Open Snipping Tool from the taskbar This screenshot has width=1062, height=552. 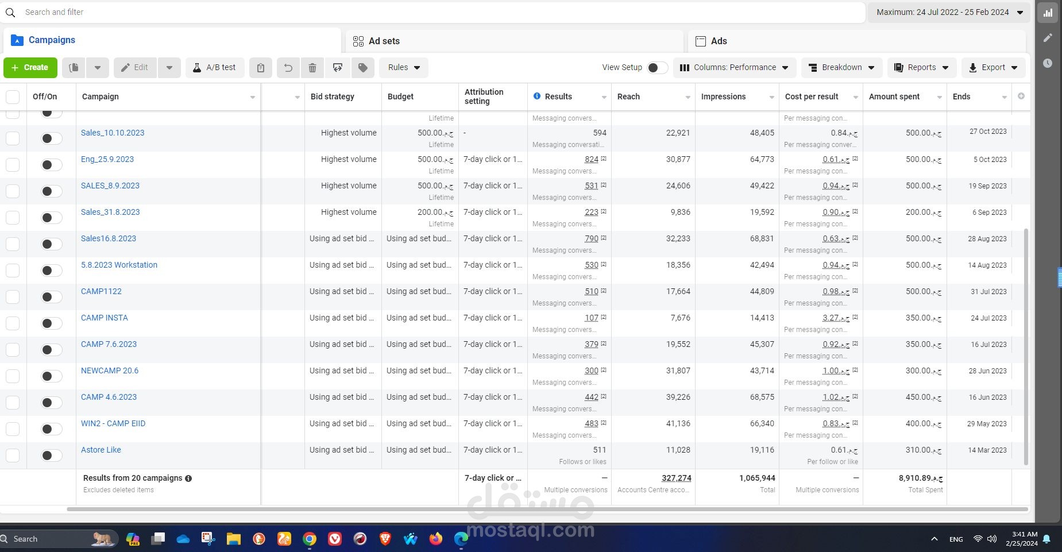coord(208,539)
